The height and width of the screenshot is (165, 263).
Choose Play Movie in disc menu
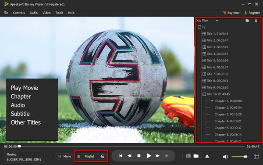click(x=25, y=88)
